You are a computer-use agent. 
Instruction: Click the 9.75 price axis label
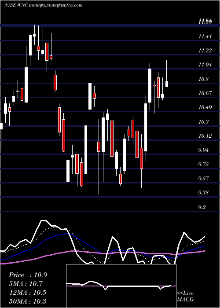pyautogui.click(x=204, y=164)
